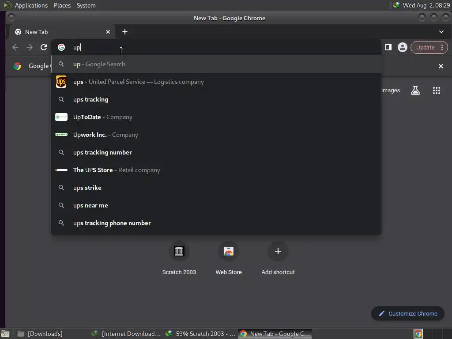
Task: Open the Google apps grid
Action: pyautogui.click(x=437, y=90)
